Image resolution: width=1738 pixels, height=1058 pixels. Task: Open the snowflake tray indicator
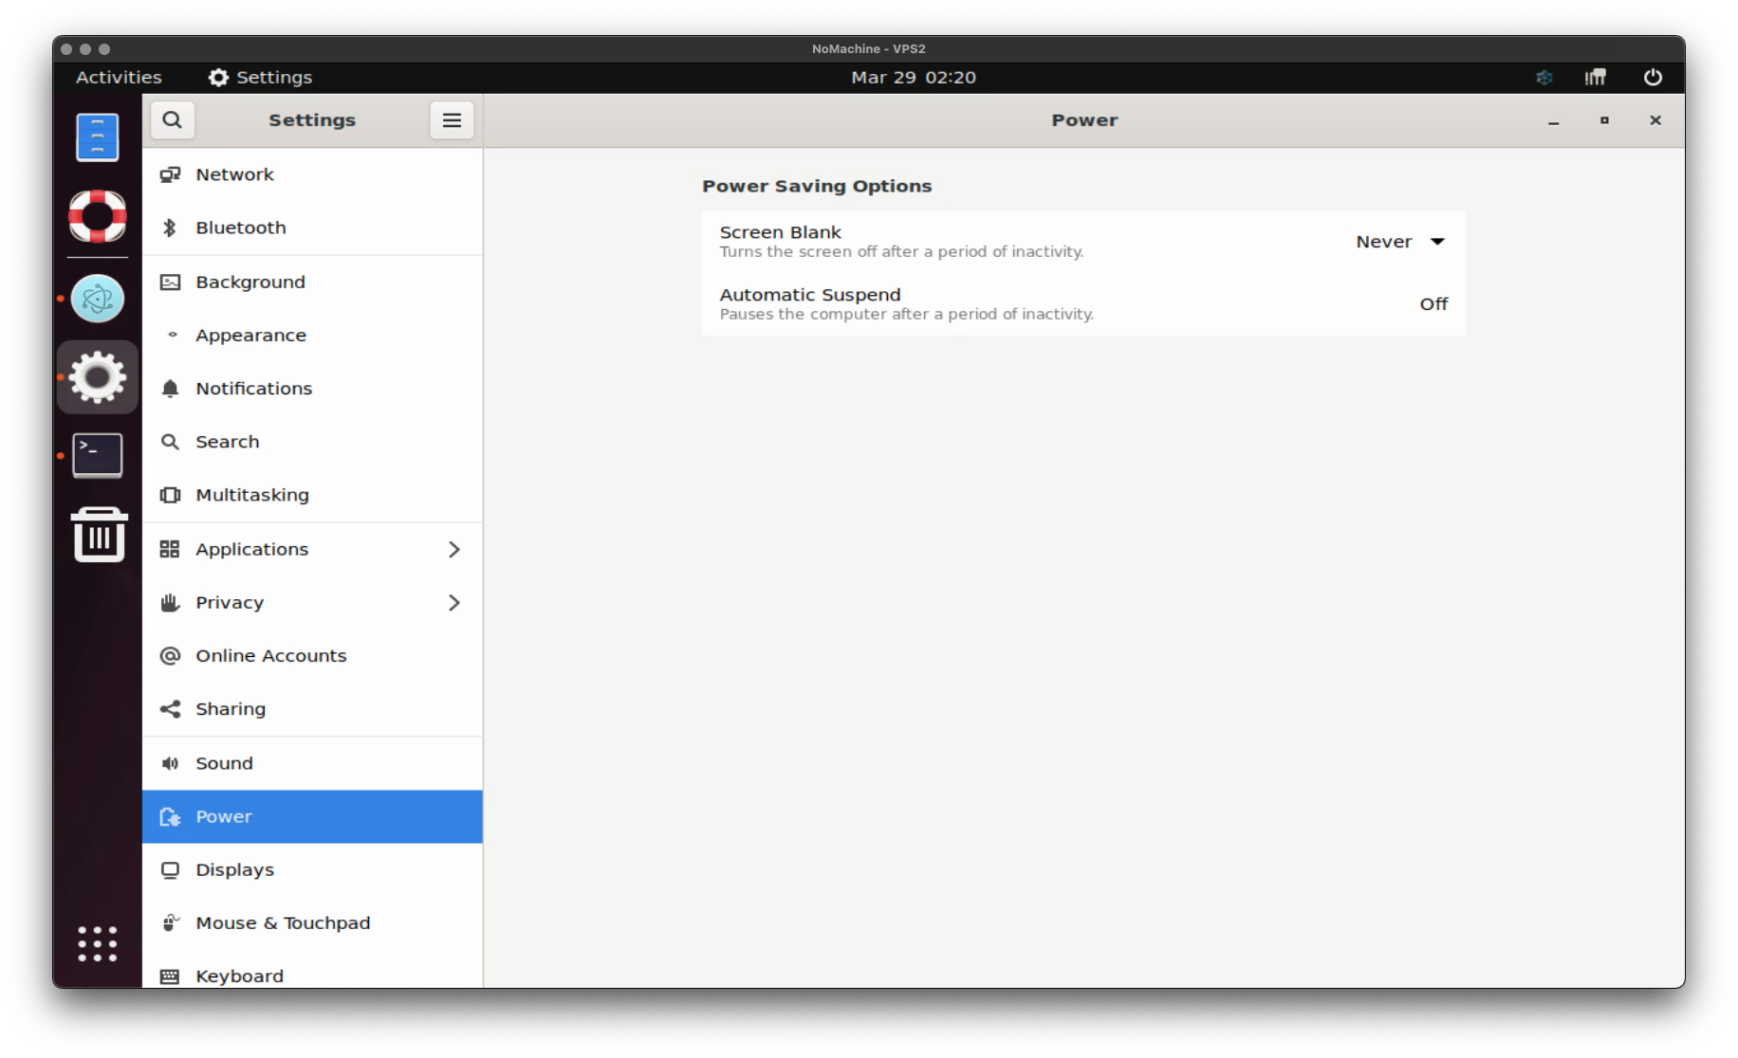(1544, 78)
